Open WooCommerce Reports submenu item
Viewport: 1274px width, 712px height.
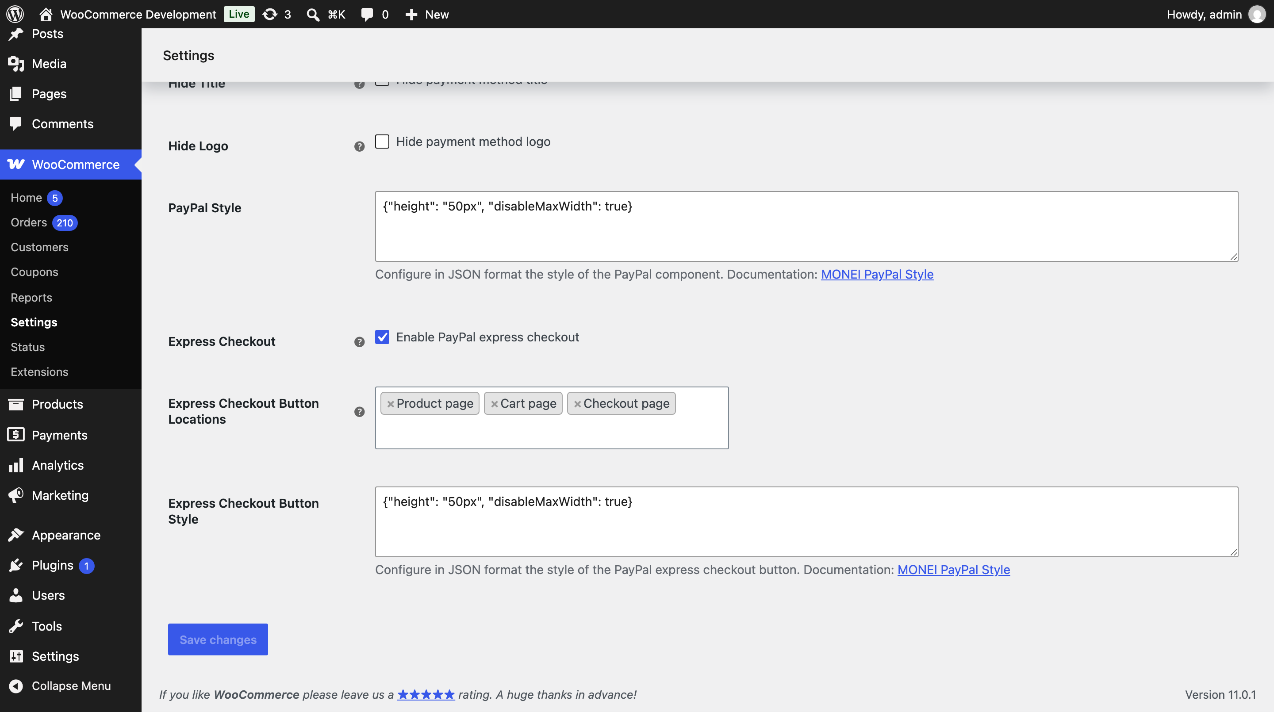click(32, 297)
